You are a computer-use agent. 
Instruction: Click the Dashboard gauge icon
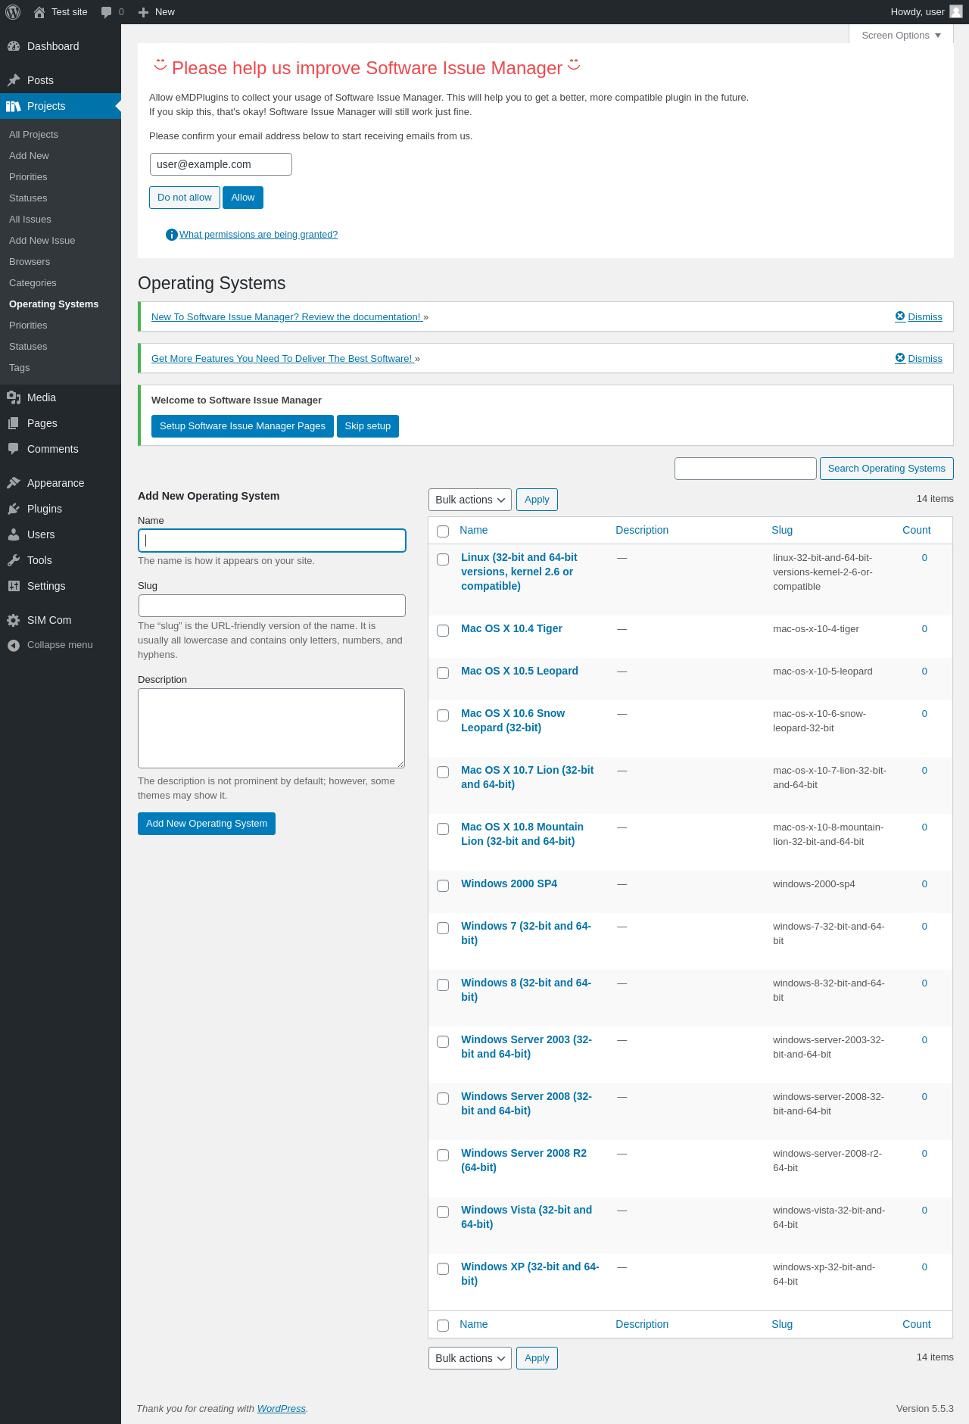pyautogui.click(x=14, y=46)
